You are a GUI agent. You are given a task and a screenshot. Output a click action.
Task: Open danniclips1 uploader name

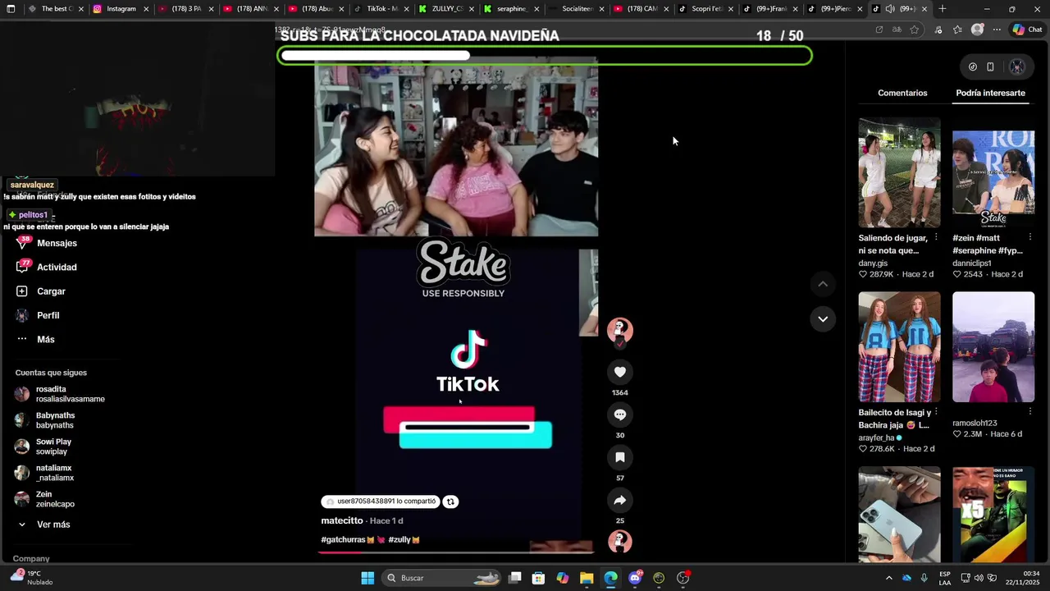point(972,263)
